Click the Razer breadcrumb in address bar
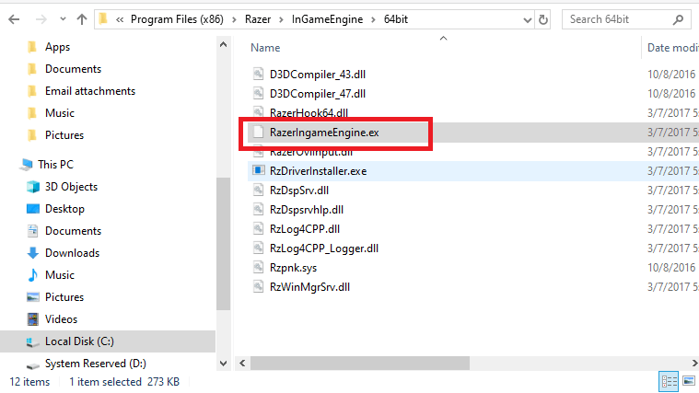 257,18
